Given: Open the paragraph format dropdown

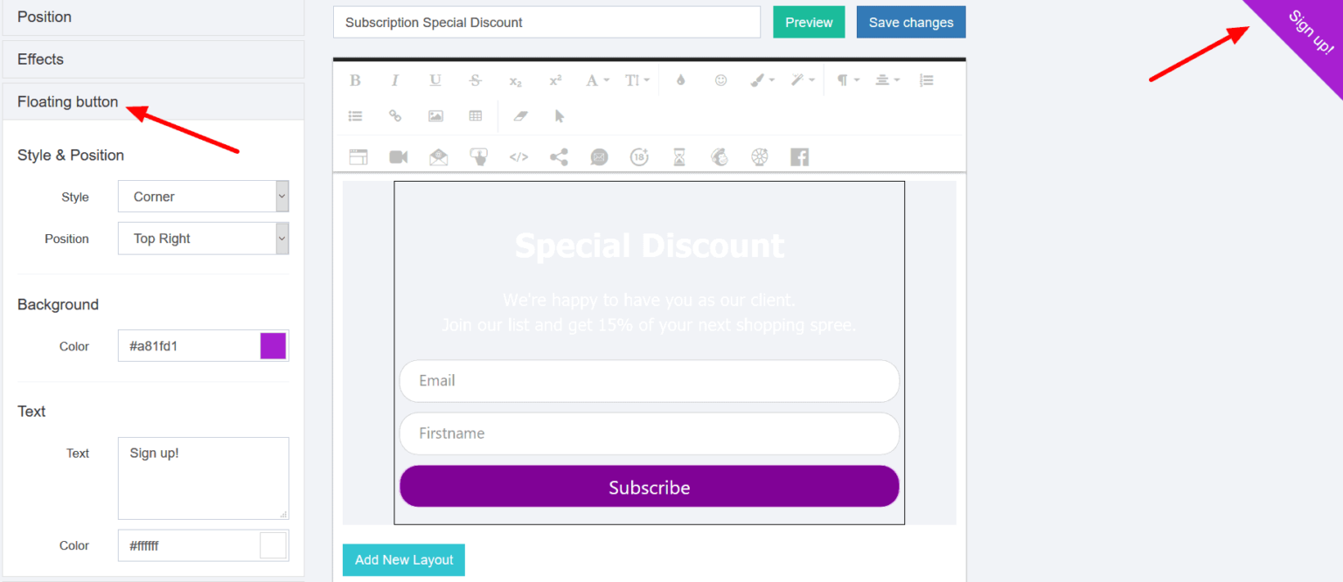Looking at the screenshot, I should pos(848,80).
